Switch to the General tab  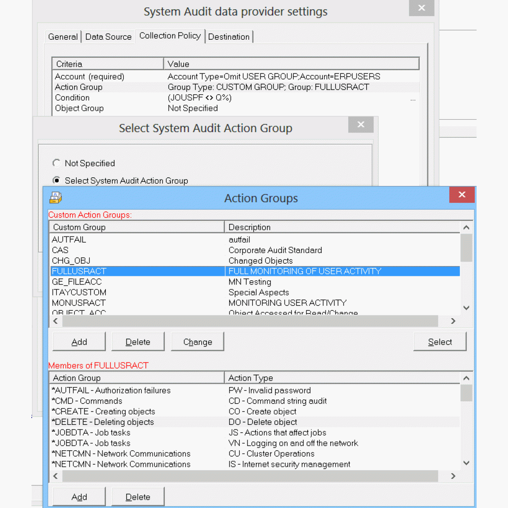click(63, 37)
